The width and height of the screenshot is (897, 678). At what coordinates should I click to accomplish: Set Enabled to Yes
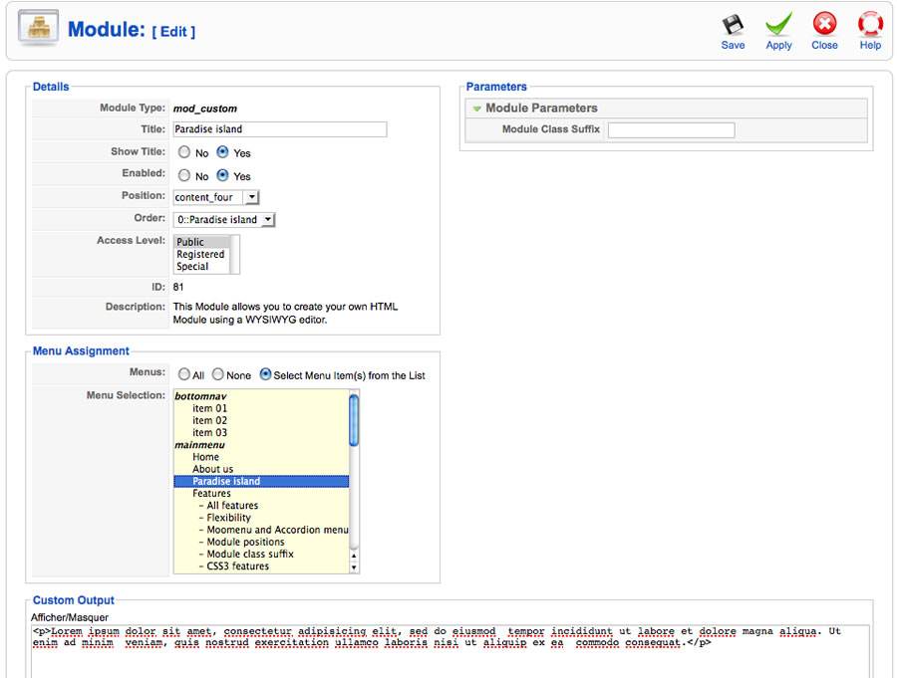click(222, 175)
